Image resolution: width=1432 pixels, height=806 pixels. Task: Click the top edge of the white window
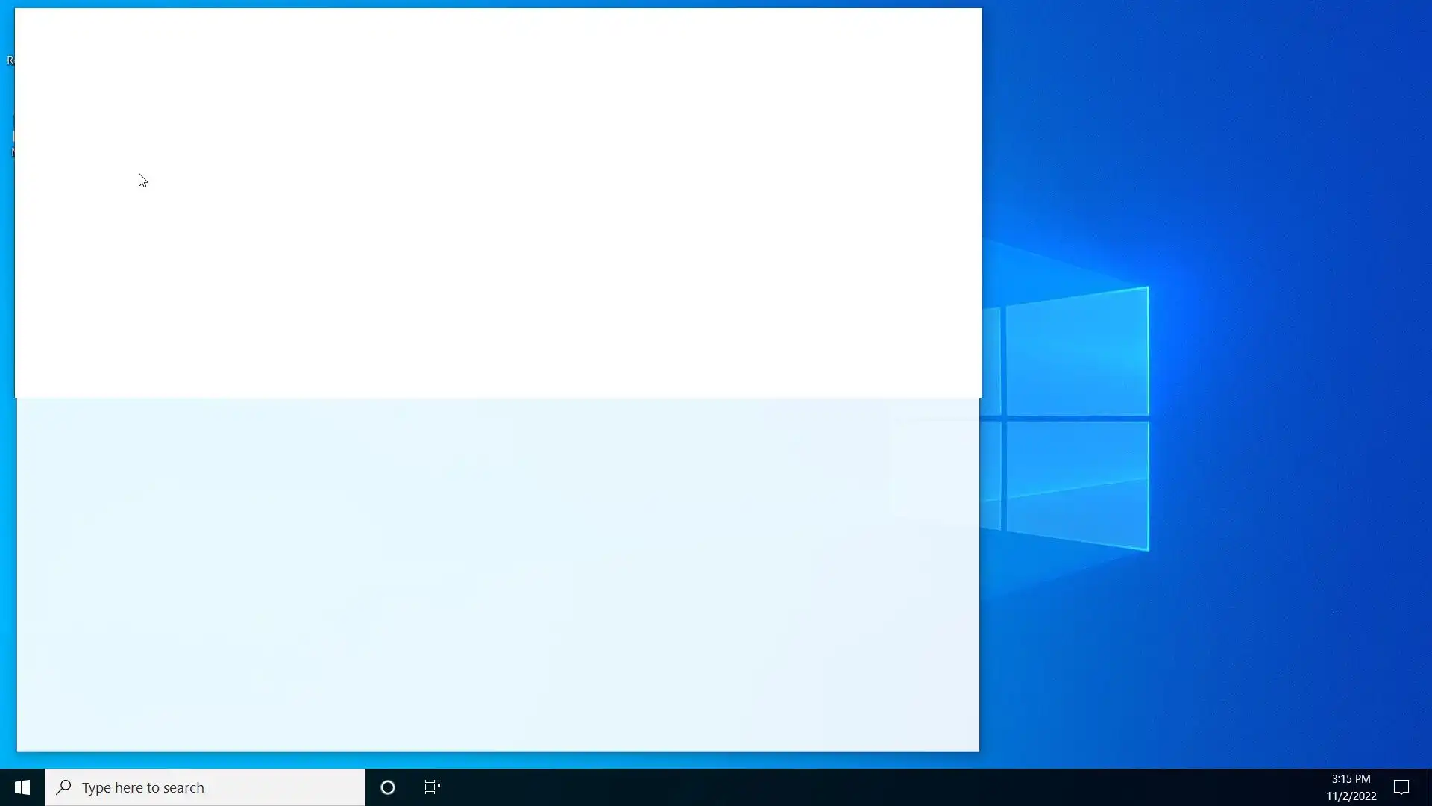click(x=498, y=10)
